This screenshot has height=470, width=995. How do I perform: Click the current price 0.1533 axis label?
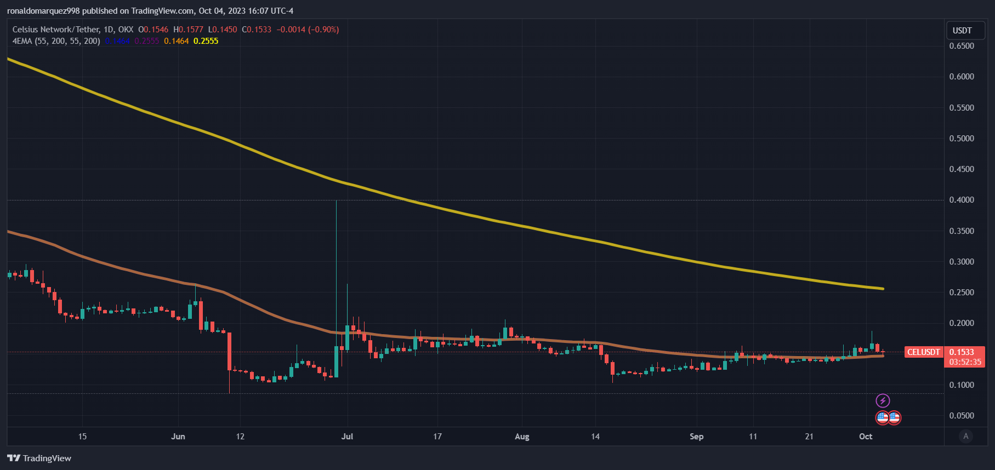[x=962, y=352]
